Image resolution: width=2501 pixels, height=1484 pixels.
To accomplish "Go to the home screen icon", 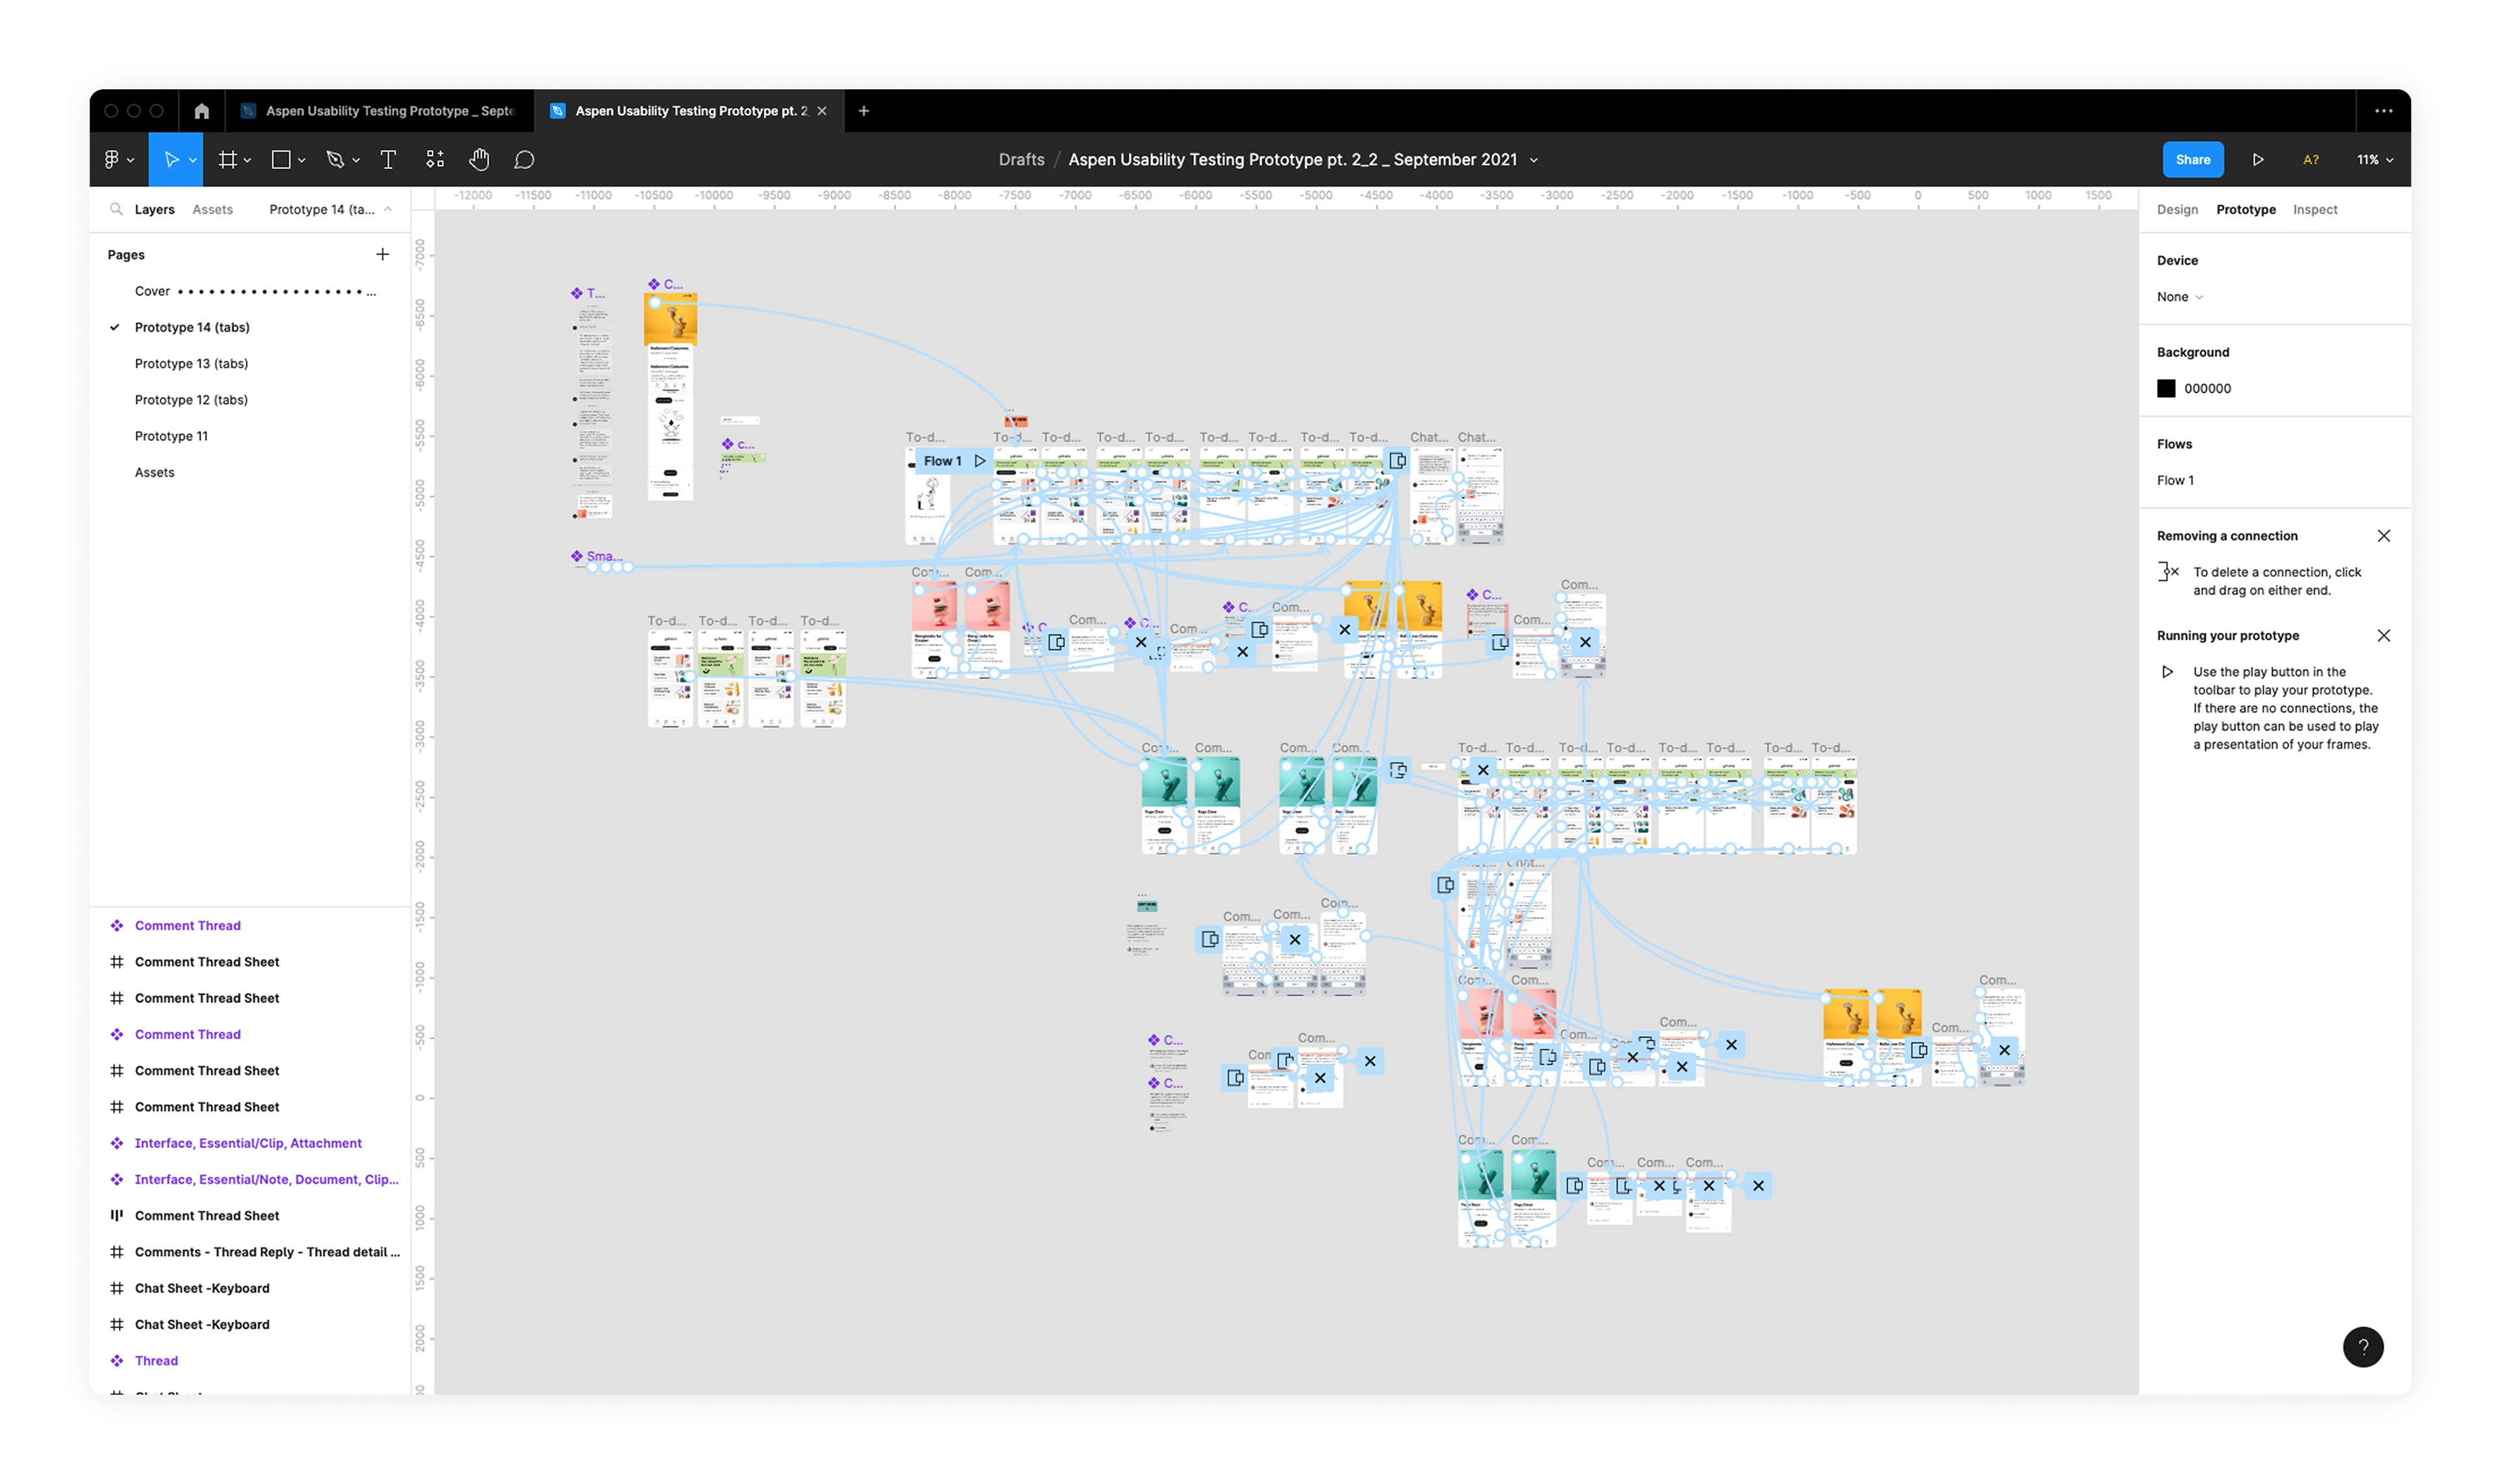I will pos(202,111).
